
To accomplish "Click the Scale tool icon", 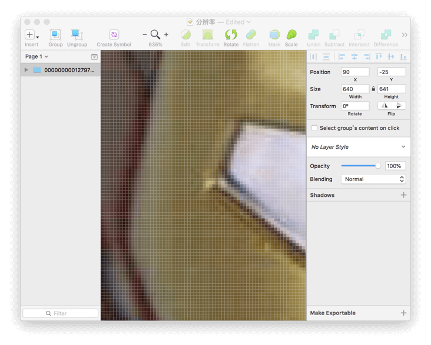I will pos(291,35).
